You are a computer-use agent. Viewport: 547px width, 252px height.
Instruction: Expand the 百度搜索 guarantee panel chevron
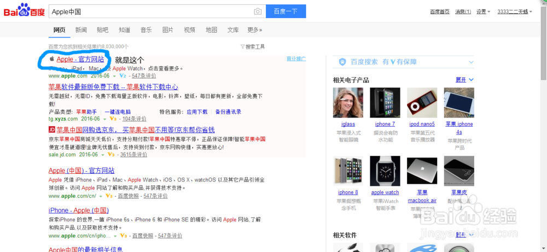tap(471, 62)
